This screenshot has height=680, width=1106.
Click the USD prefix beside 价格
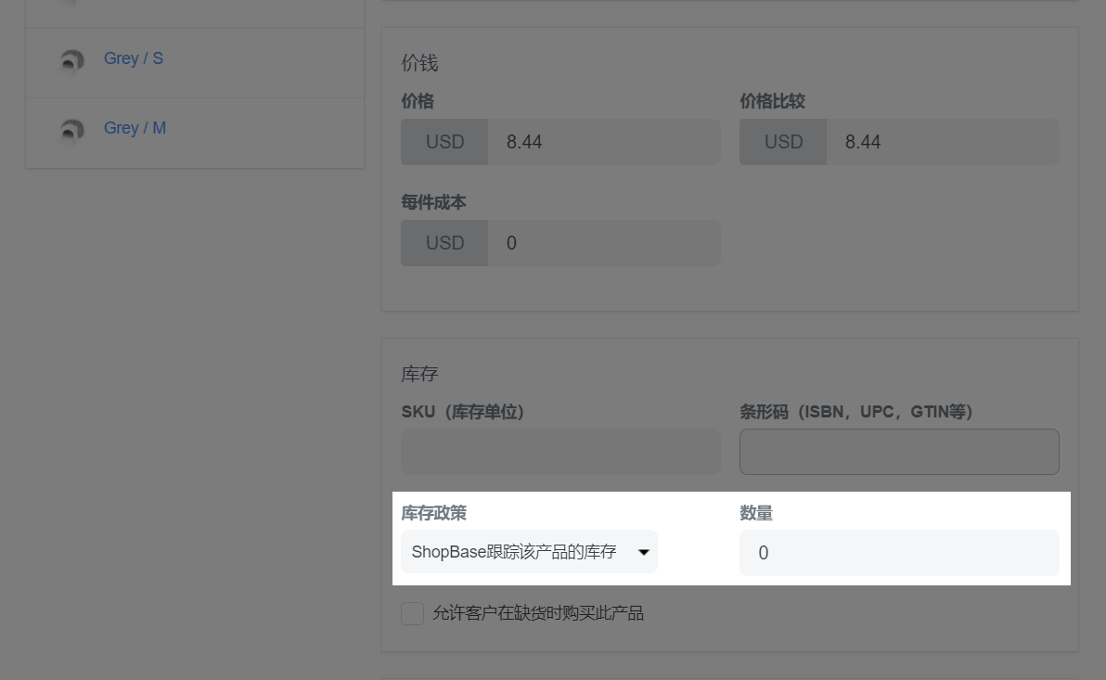[444, 142]
